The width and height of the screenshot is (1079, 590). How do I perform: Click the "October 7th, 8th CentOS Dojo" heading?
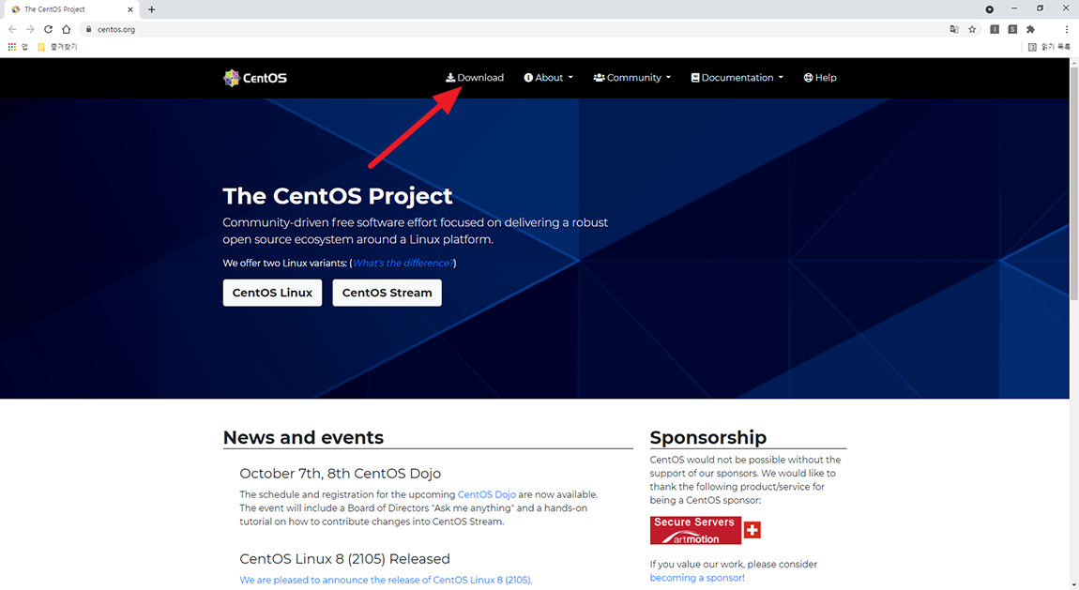pyautogui.click(x=340, y=473)
